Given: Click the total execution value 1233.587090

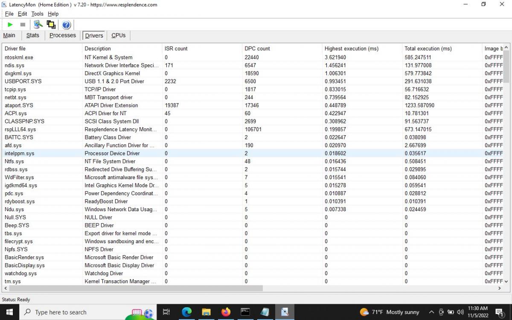Looking at the screenshot, I should click(419, 105).
